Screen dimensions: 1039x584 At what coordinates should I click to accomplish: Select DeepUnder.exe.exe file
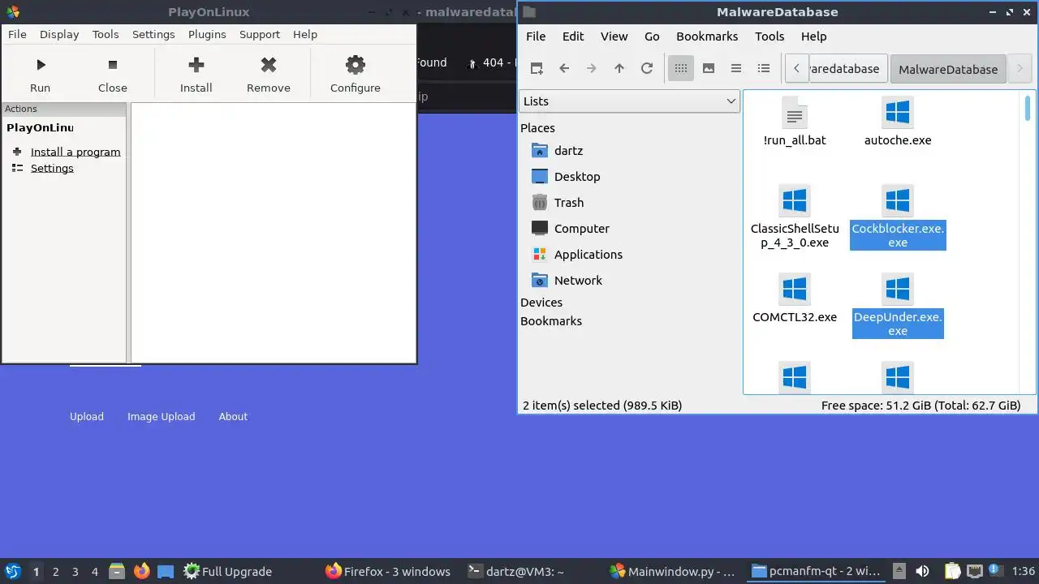pyautogui.click(x=898, y=307)
